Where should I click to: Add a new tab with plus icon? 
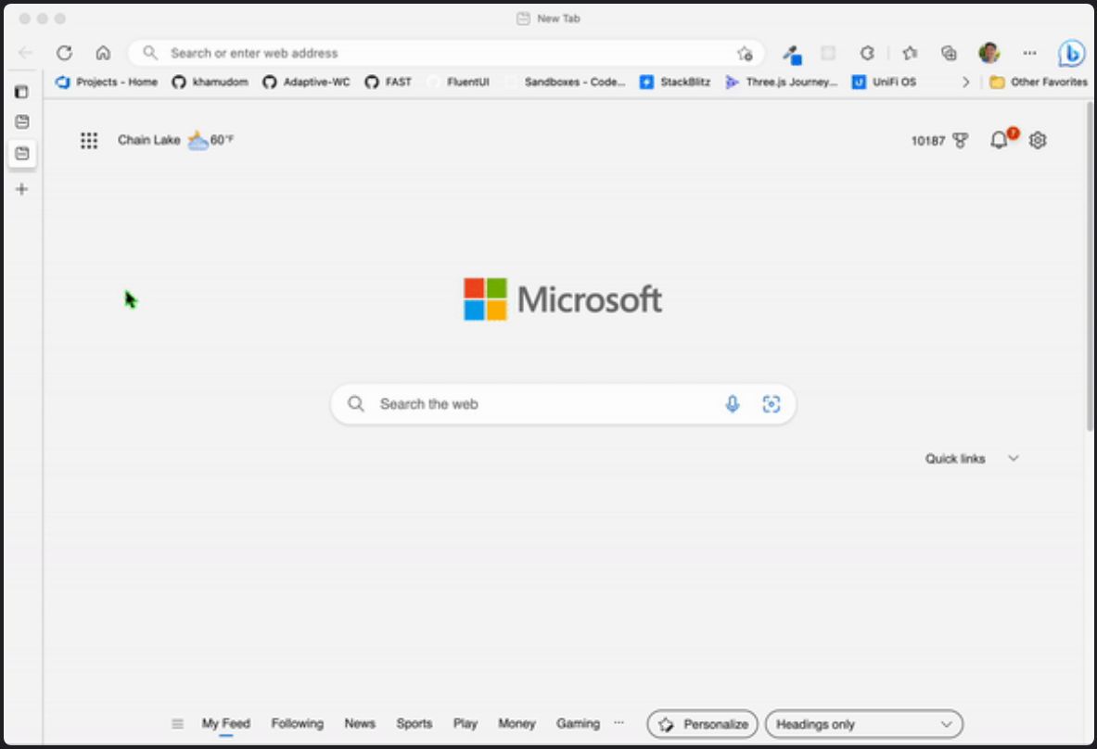coord(21,189)
